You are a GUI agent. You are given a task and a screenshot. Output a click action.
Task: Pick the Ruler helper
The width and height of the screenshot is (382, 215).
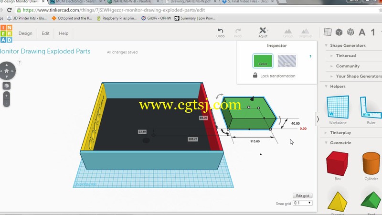pyautogui.click(x=371, y=110)
